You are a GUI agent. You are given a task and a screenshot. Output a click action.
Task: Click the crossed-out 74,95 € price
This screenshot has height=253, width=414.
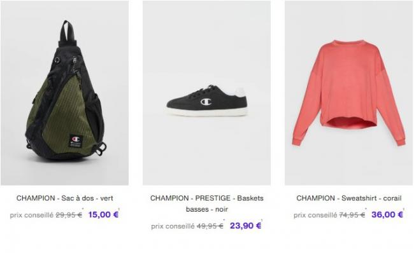(x=352, y=215)
